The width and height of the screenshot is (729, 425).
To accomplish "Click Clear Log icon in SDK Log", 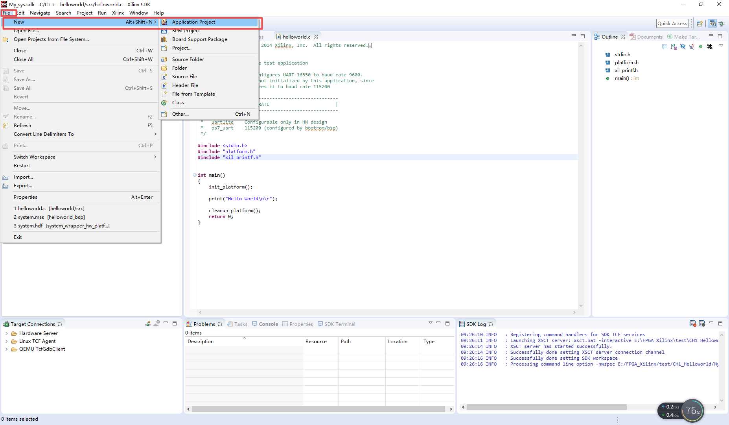I will coord(693,323).
